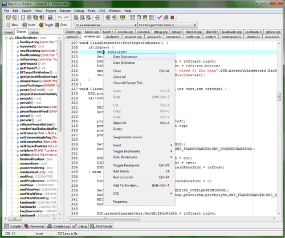
Task: Click the compile and run icon
Action: [145, 18]
